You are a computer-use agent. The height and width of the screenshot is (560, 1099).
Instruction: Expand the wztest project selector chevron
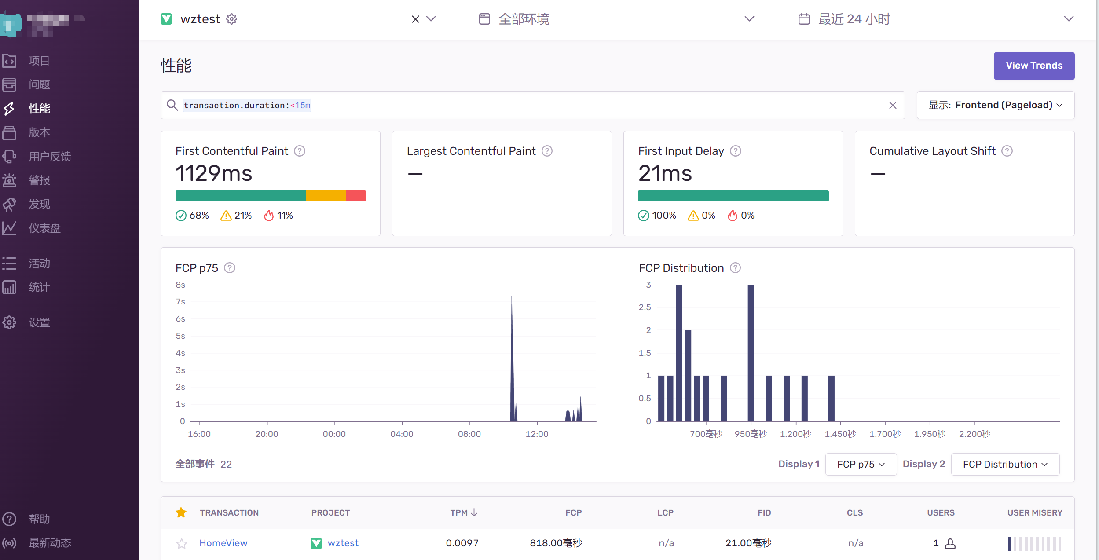pos(431,19)
